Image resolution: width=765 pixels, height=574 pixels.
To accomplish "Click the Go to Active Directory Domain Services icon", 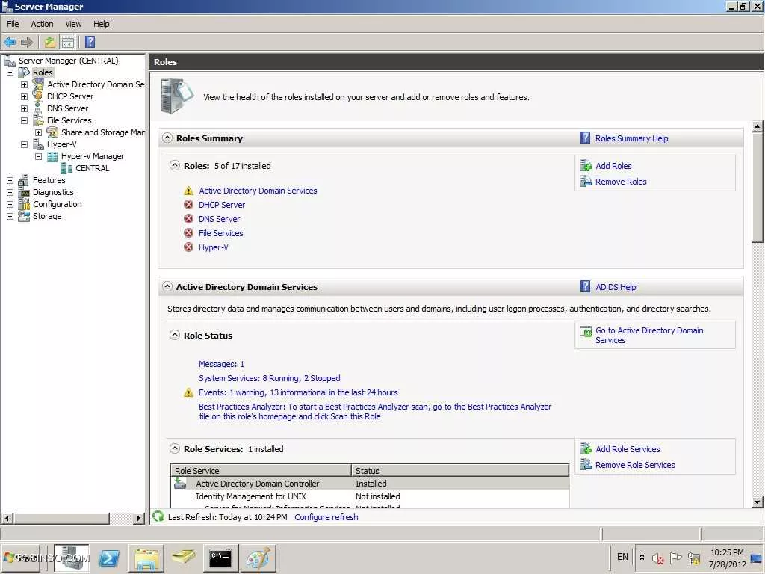I will pyautogui.click(x=586, y=332).
